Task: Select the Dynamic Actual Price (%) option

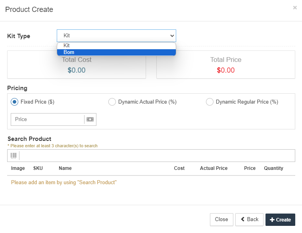Action: click(112, 102)
